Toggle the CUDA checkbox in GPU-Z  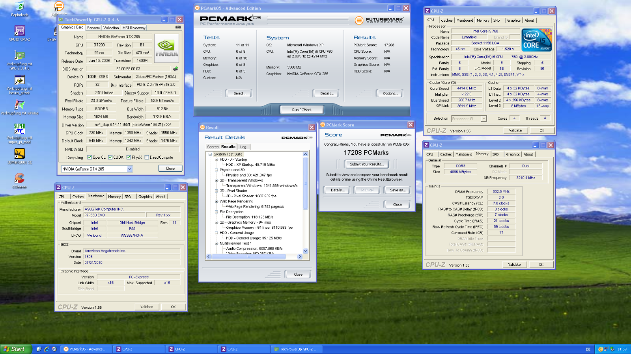tap(110, 157)
